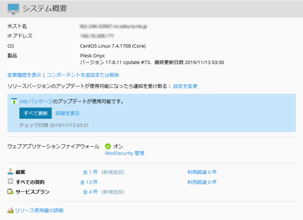
Task: Open the 340 パッケージ link
Action: [x=36, y=102]
